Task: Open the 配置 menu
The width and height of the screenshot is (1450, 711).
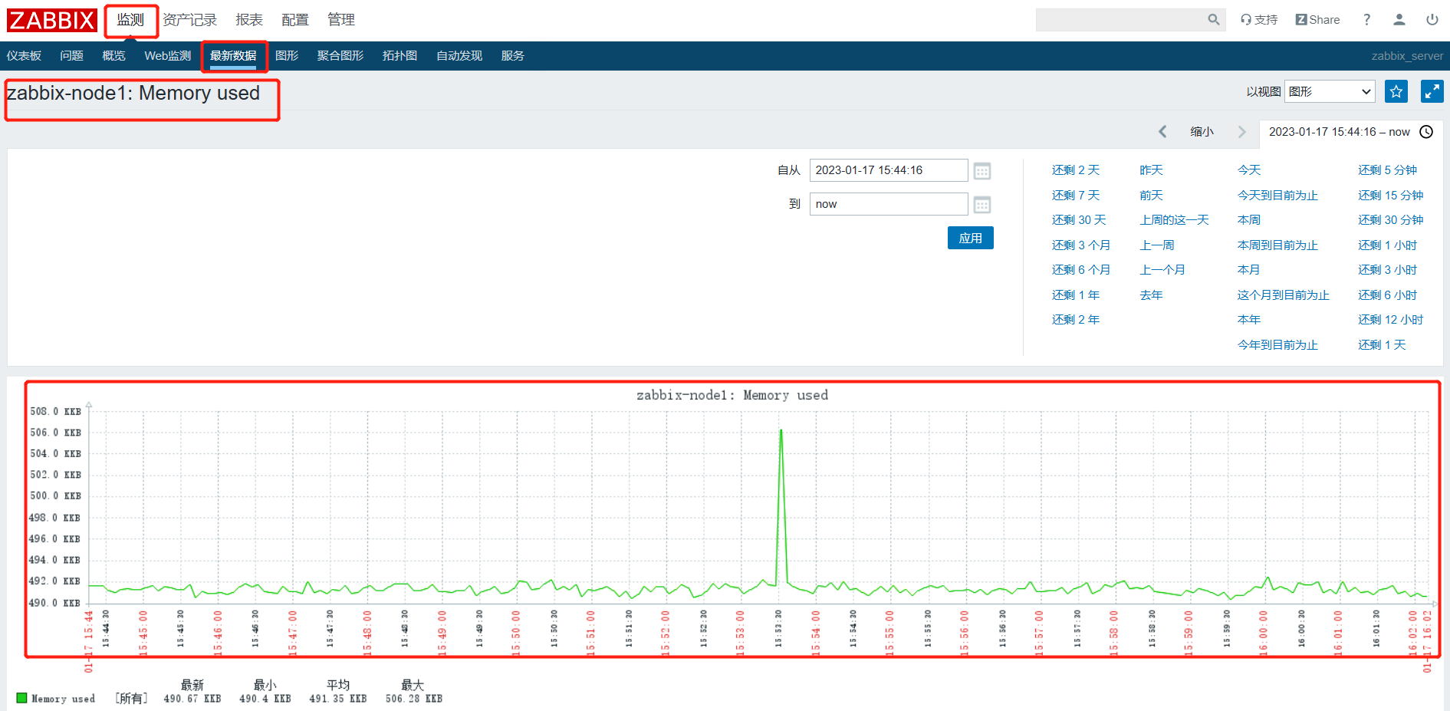Action: (294, 19)
